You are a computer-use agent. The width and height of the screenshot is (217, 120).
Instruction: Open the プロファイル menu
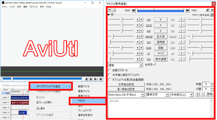pos(33,7)
